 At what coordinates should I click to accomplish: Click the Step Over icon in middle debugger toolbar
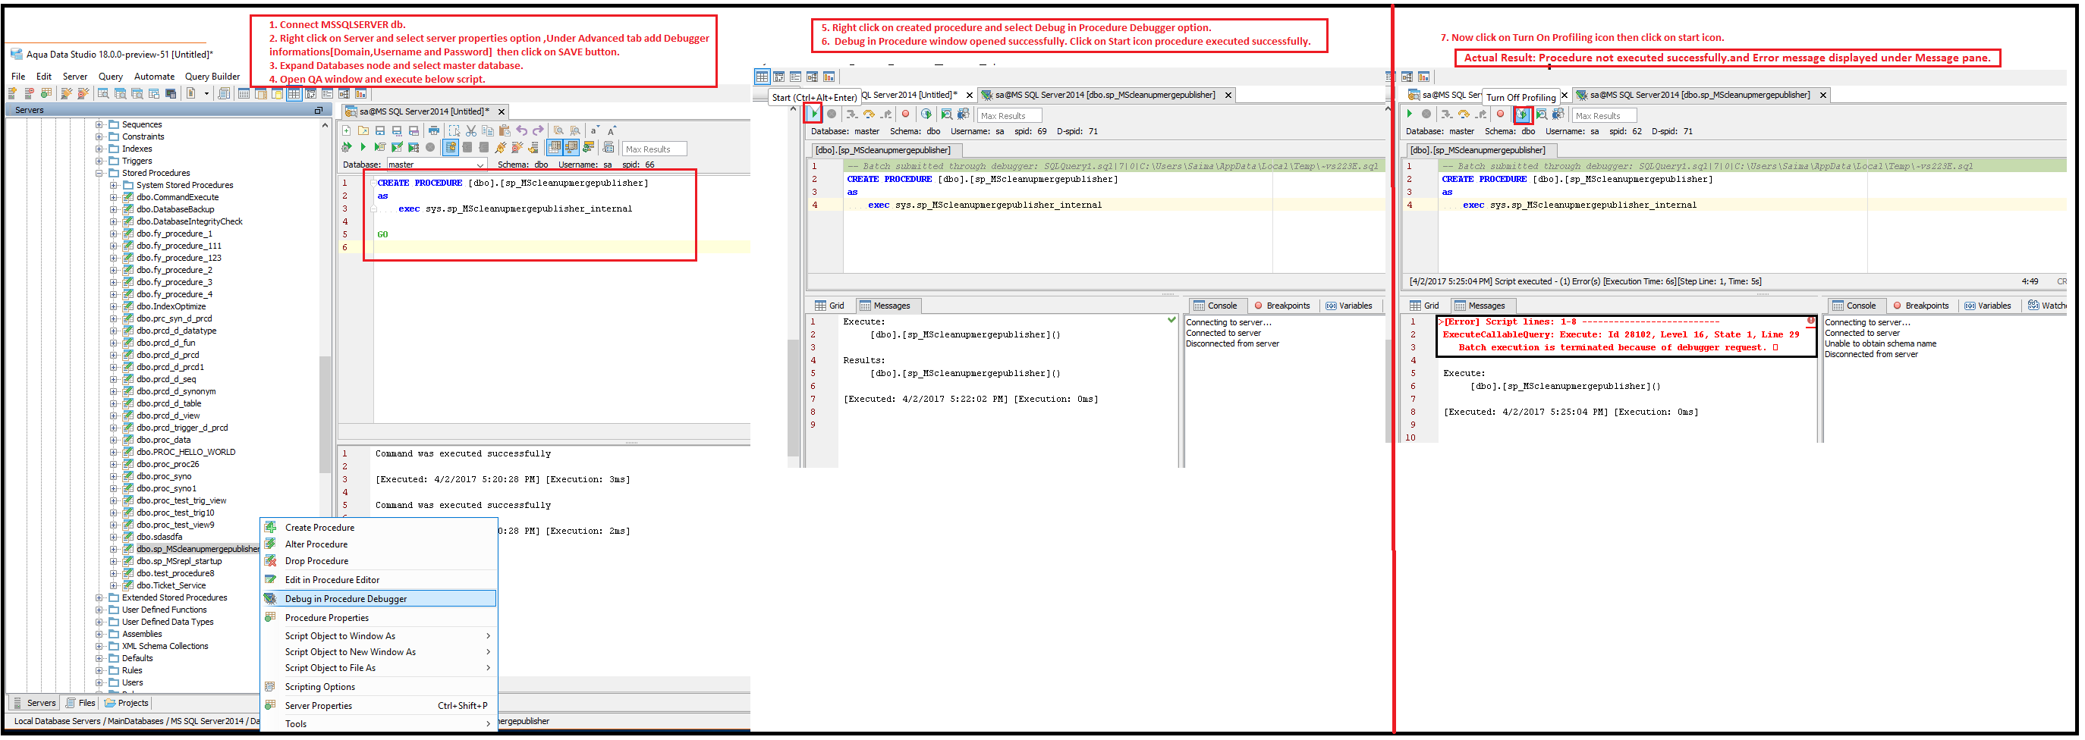click(x=870, y=114)
